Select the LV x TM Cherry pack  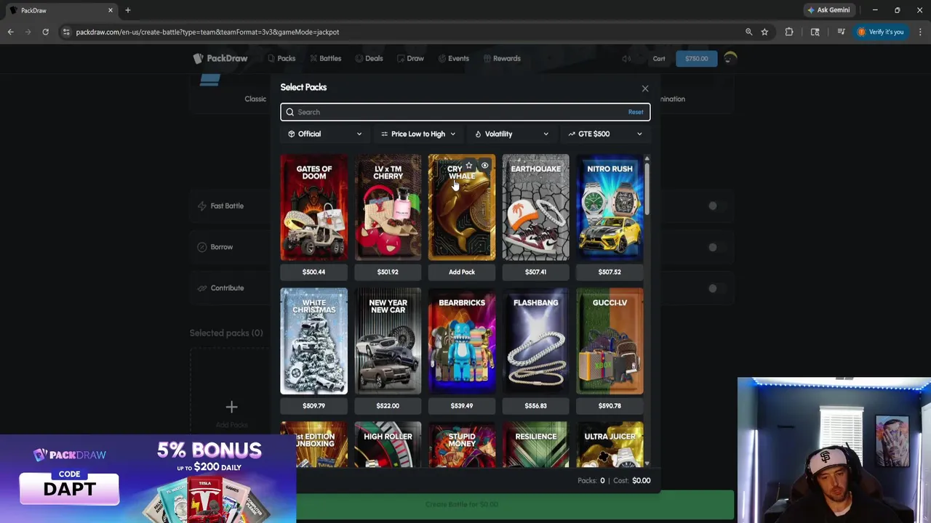388,207
